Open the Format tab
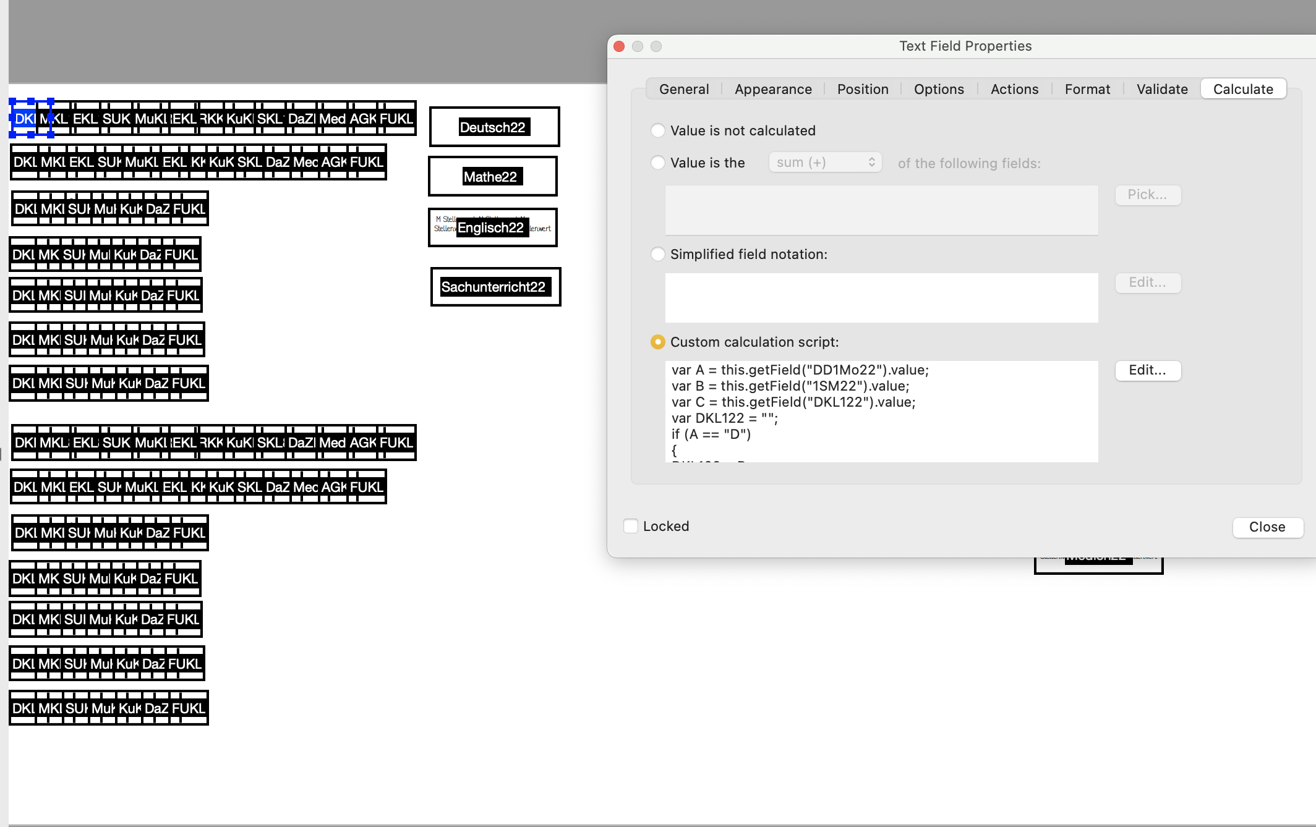Screen dimensions: 1316x827 [x=1087, y=88]
